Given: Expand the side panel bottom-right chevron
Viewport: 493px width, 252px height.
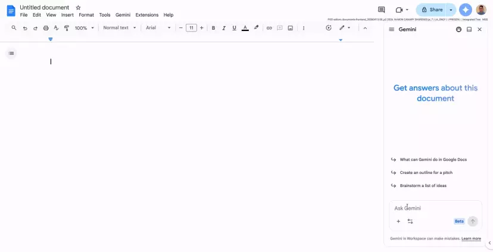Looking at the screenshot, I should pyautogui.click(x=489, y=243).
